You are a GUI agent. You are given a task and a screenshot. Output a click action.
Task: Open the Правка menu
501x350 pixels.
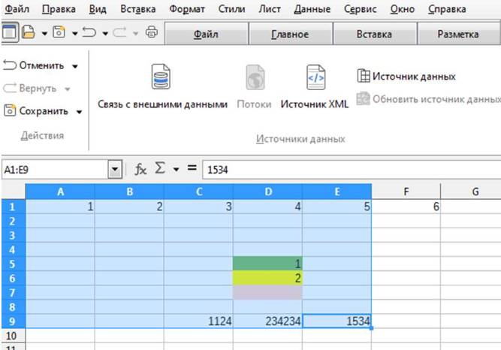[59, 9]
